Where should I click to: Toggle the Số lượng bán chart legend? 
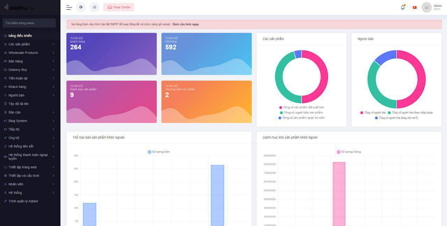coord(159,152)
